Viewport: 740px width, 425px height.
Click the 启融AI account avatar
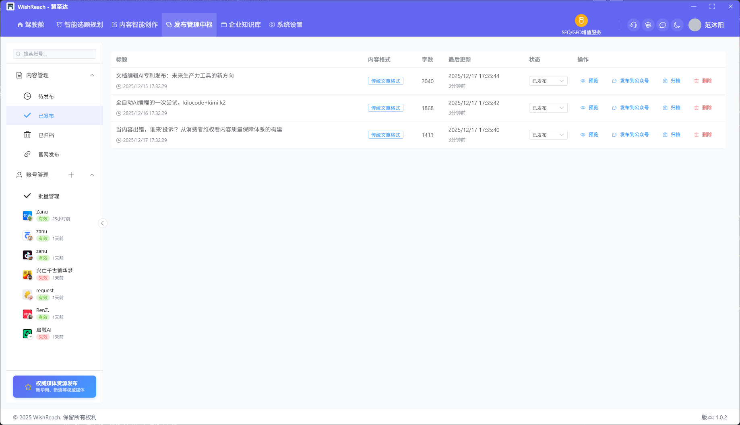click(x=27, y=334)
